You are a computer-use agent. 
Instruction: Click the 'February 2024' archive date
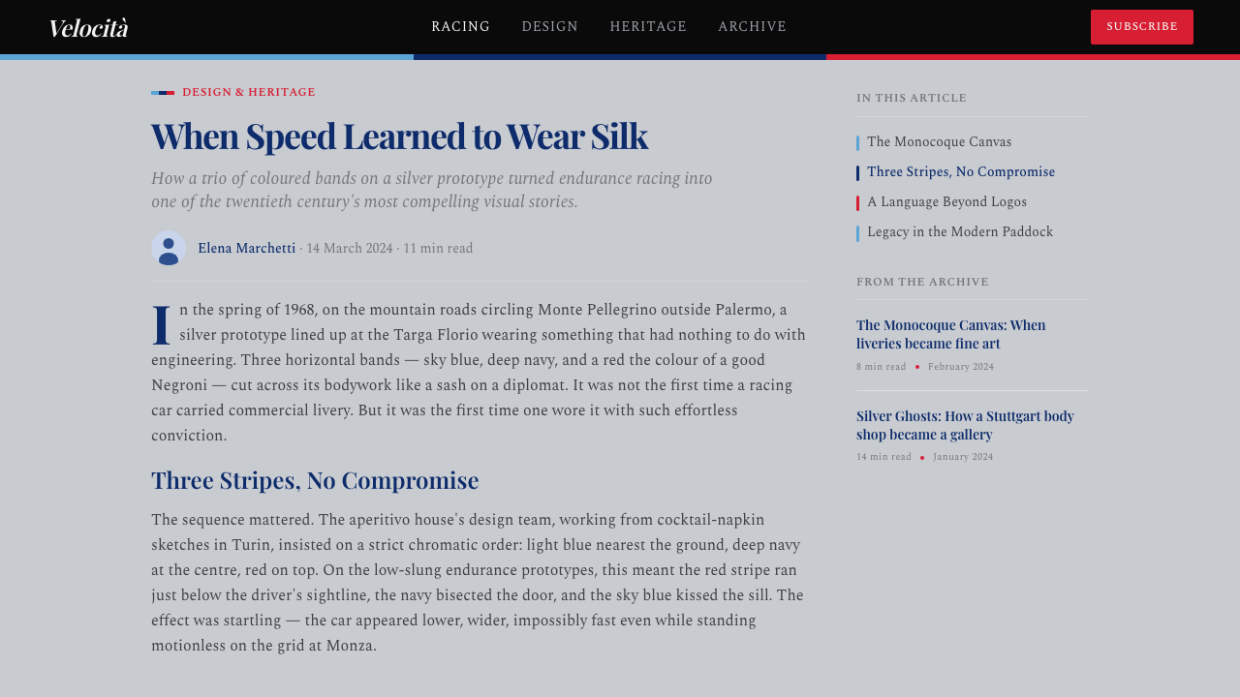coord(961,368)
